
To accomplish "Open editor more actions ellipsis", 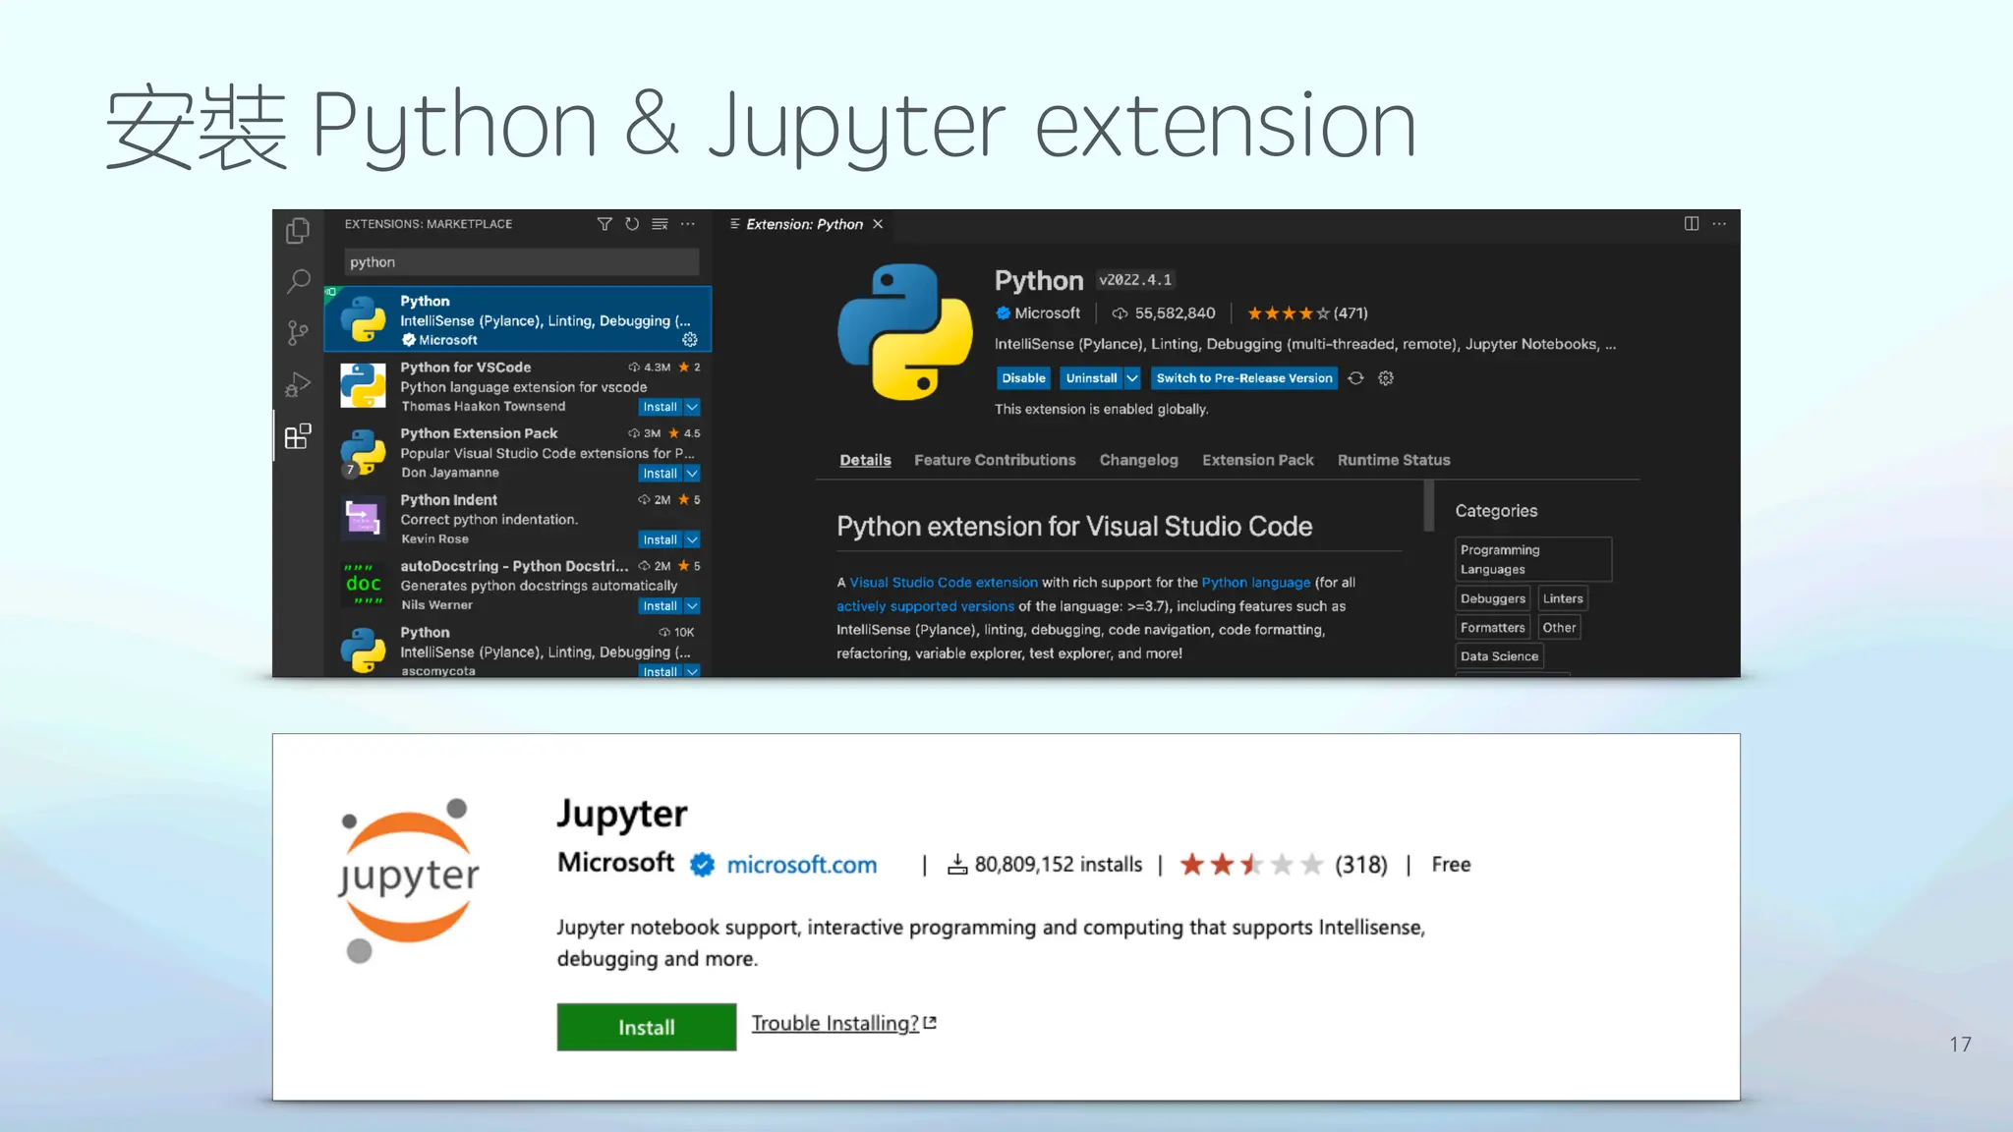I will pyautogui.click(x=1719, y=224).
